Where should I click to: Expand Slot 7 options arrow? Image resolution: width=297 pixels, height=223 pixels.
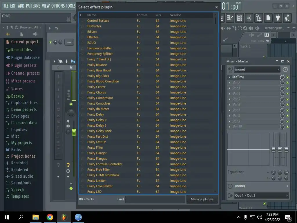pos(229,110)
